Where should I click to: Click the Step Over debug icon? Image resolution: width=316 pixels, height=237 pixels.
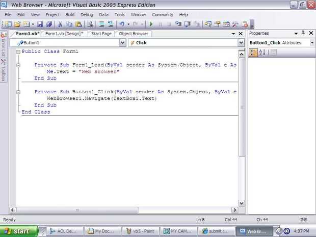tap(188, 24)
